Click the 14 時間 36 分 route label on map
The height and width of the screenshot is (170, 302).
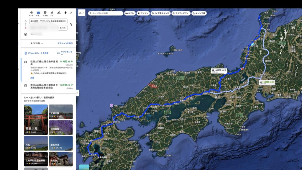[x=219, y=71]
